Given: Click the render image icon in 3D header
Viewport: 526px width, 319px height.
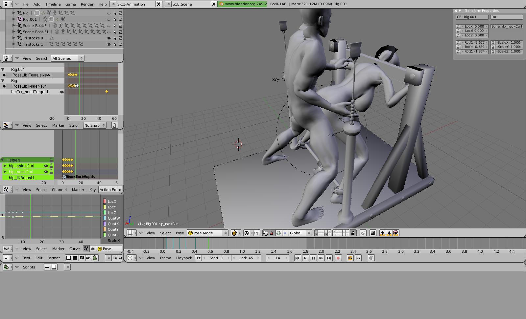Looking at the screenshot, I should point(373,233).
